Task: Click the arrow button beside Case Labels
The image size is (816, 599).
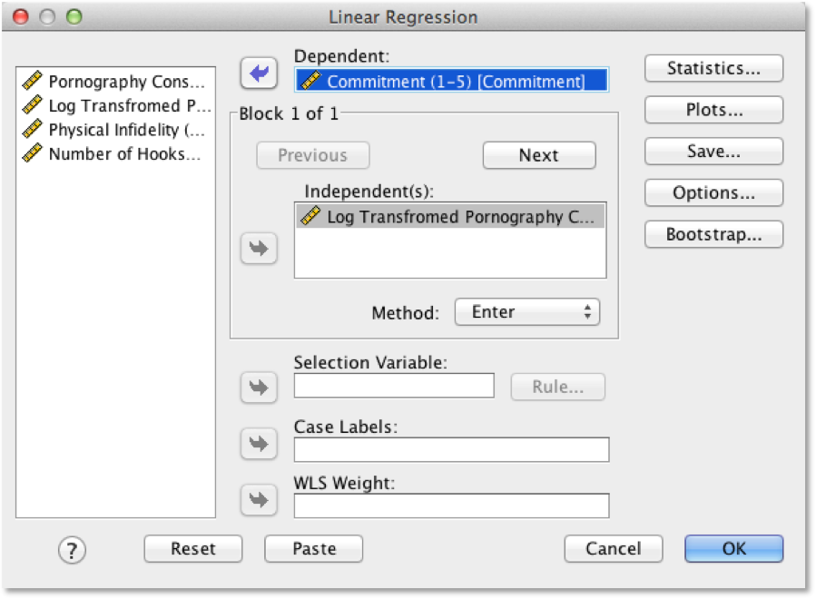Action: (260, 445)
